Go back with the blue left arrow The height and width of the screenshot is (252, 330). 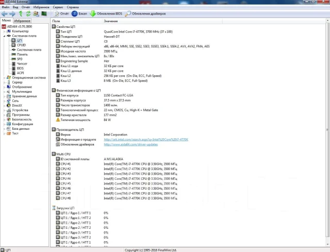point(5,14)
